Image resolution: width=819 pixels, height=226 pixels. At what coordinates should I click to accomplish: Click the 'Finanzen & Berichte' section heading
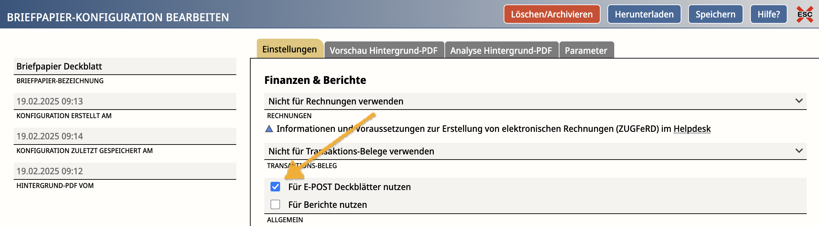coord(315,80)
